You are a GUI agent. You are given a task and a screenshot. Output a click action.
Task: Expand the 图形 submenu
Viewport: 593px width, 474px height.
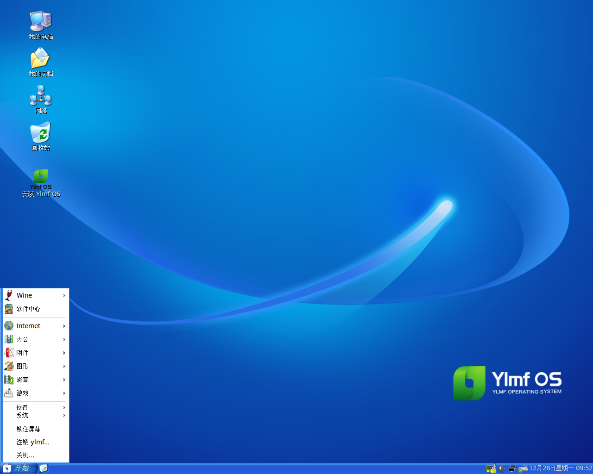tap(36, 366)
